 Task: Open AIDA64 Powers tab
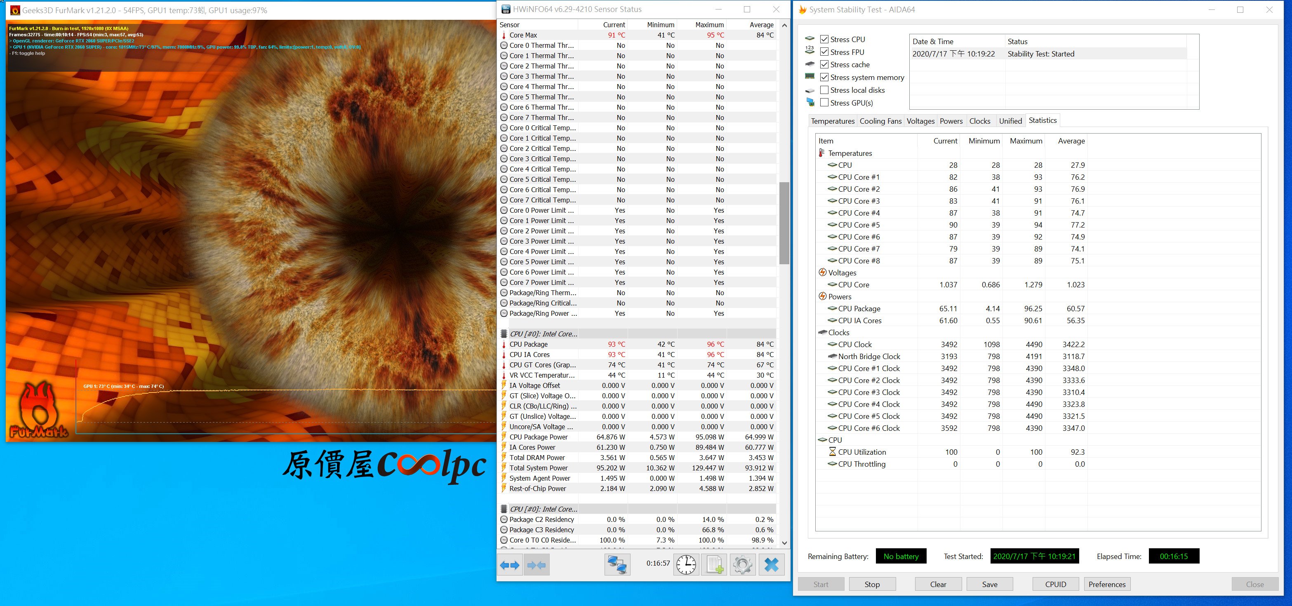(x=951, y=121)
